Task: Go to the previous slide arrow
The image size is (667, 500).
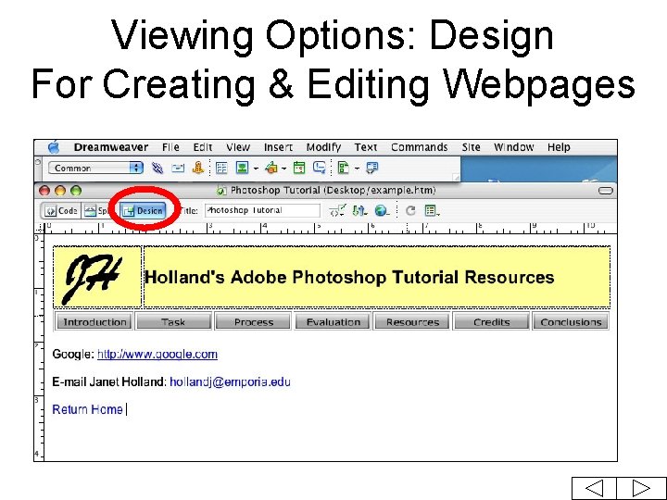Action: tap(594, 488)
